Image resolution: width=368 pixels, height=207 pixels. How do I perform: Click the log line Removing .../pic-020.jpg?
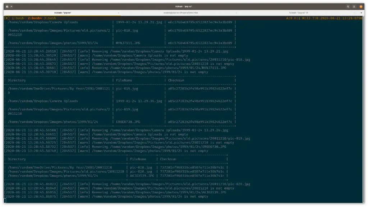[x=127, y=184]
